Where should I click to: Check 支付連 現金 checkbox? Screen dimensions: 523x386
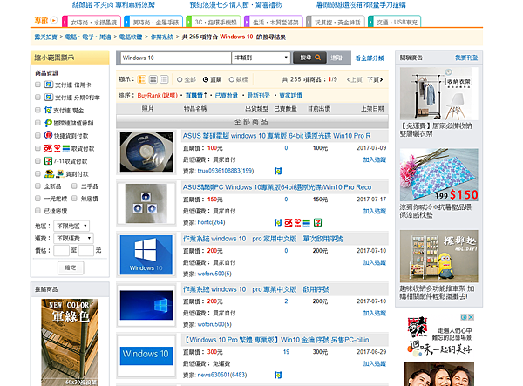[37, 110]
